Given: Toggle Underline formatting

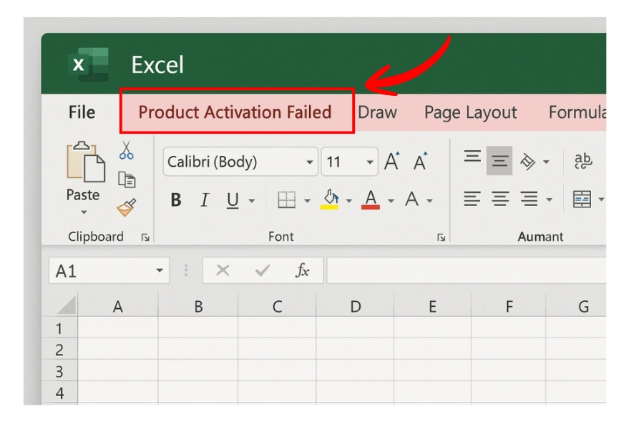Looking at the screenshot, I should click(x=233, y=200).
